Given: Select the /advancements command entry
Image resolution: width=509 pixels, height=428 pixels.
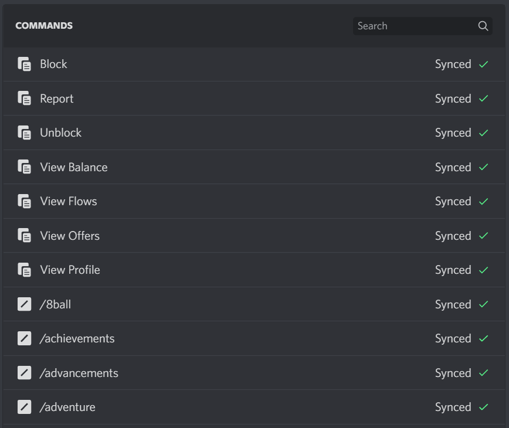Looking at the screenshot, I should 79,373.
